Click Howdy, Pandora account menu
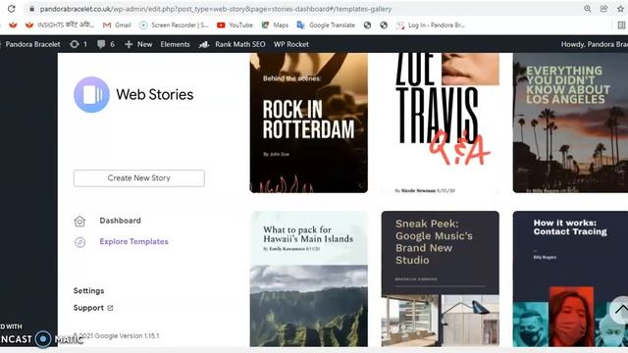628x353 pixels. pyautogui.click(x=595, y=44)
